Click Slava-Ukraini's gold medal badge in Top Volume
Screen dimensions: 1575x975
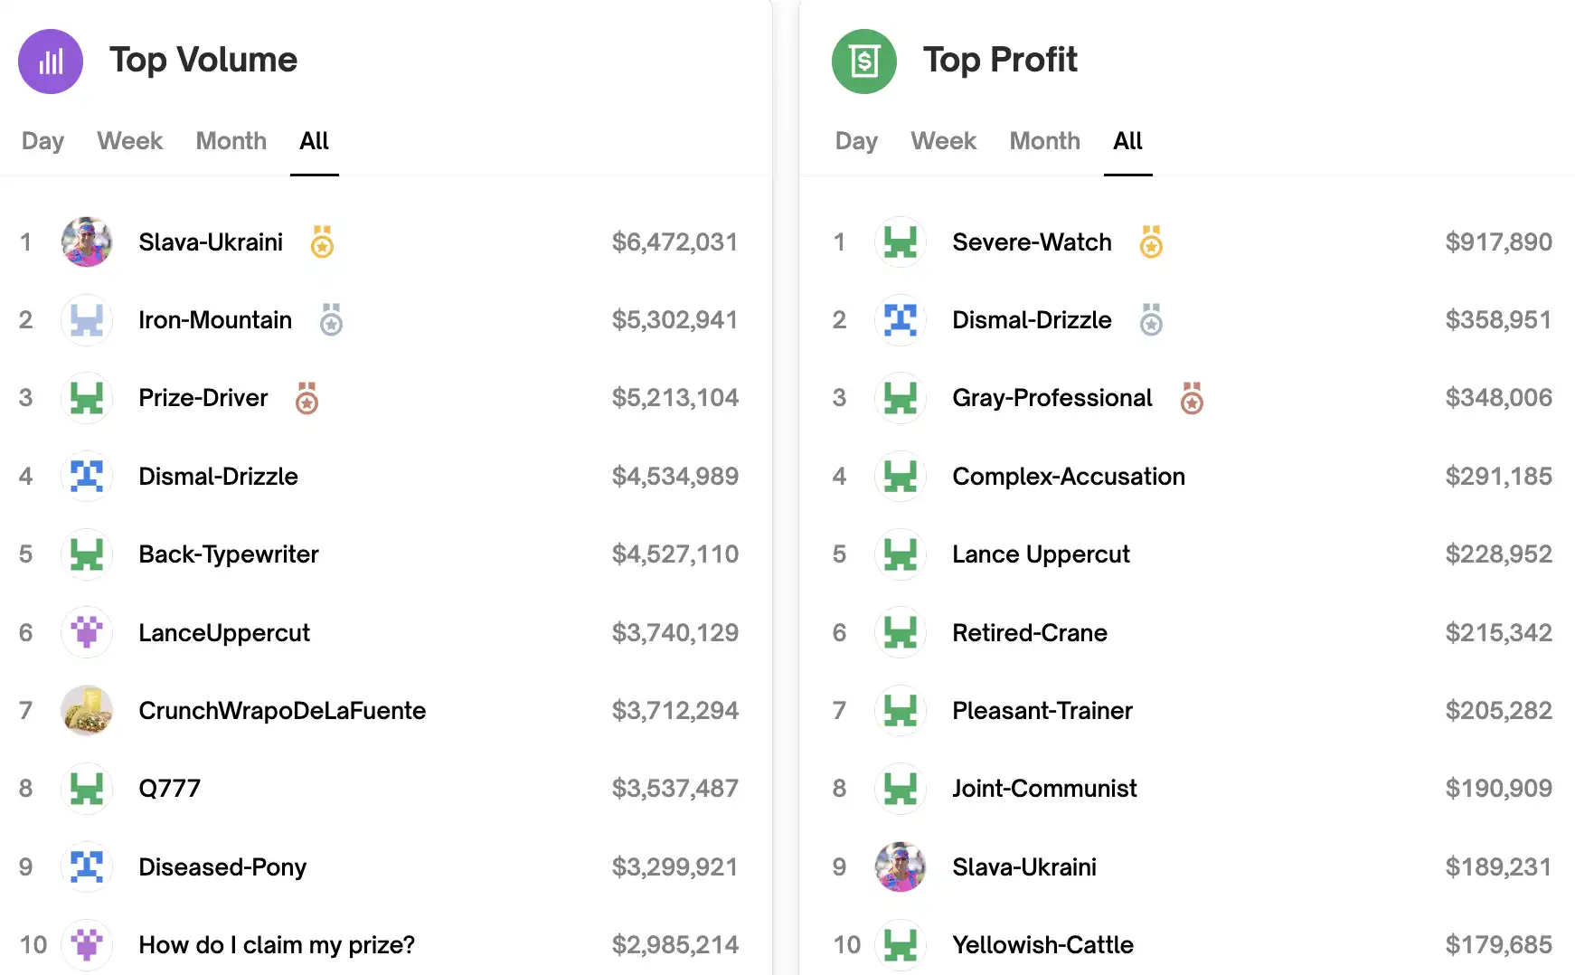322,242
